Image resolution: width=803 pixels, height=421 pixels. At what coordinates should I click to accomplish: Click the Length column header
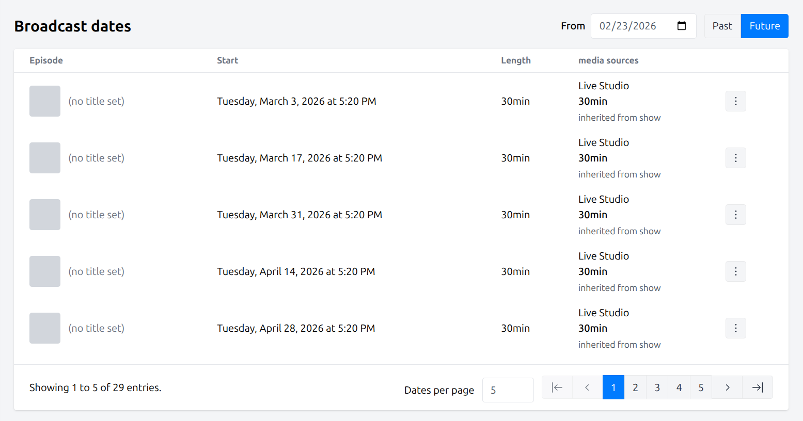(516, 60)
